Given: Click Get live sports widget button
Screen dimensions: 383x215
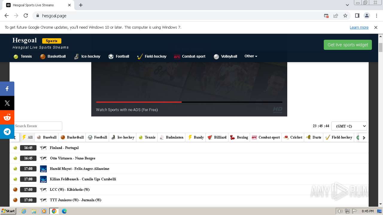Looking at the screenshot, I should click(x=348, y=45).
